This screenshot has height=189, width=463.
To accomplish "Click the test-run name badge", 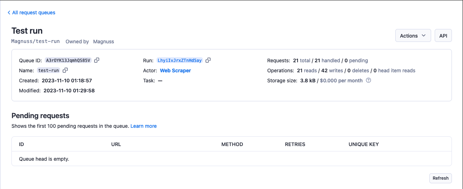I will 48,71.
